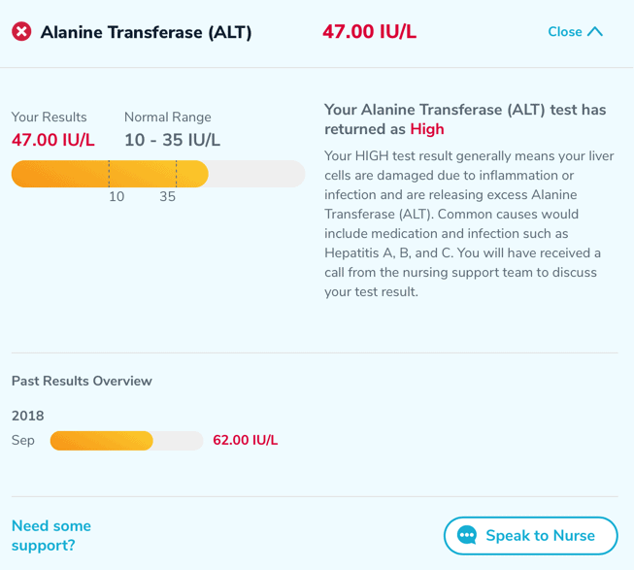Click the Your Results 47.00 IU/L value
634x570 pixels.
(53, 140)
